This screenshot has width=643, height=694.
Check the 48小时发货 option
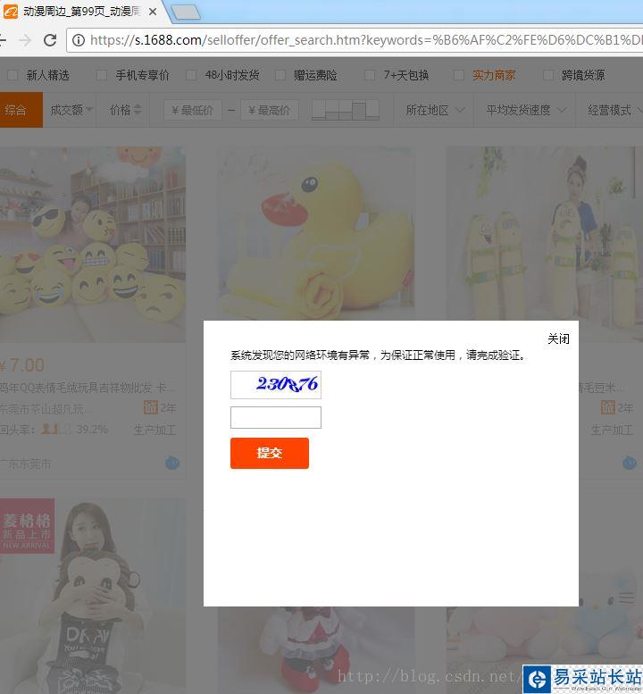pos(191,75)
